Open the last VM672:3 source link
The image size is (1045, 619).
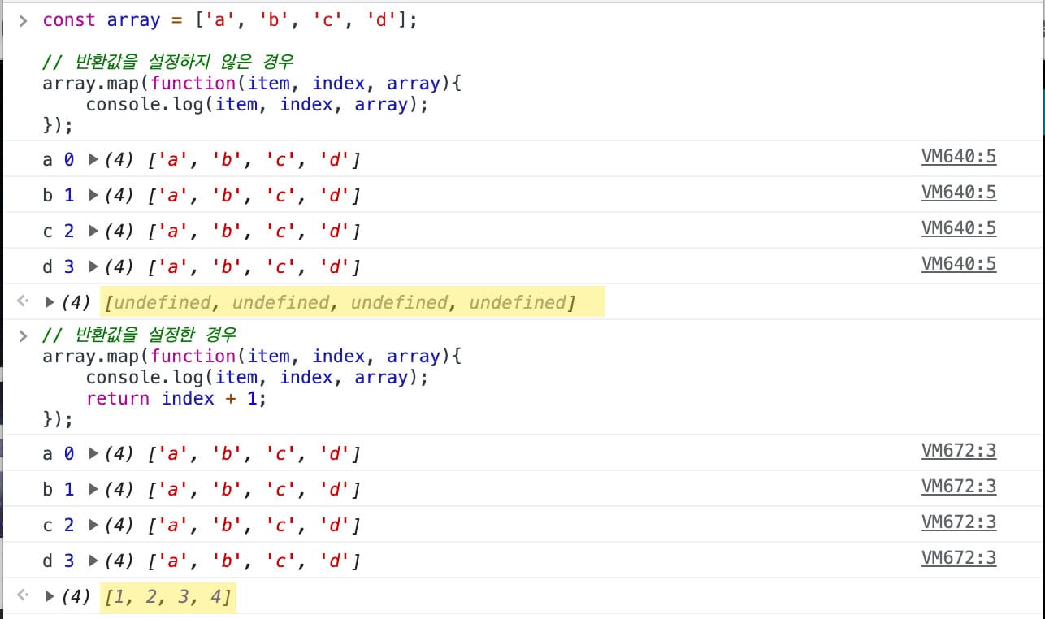[x=959, y=557]
